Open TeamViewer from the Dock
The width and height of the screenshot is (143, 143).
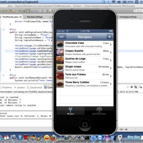(x=100, y=138)
